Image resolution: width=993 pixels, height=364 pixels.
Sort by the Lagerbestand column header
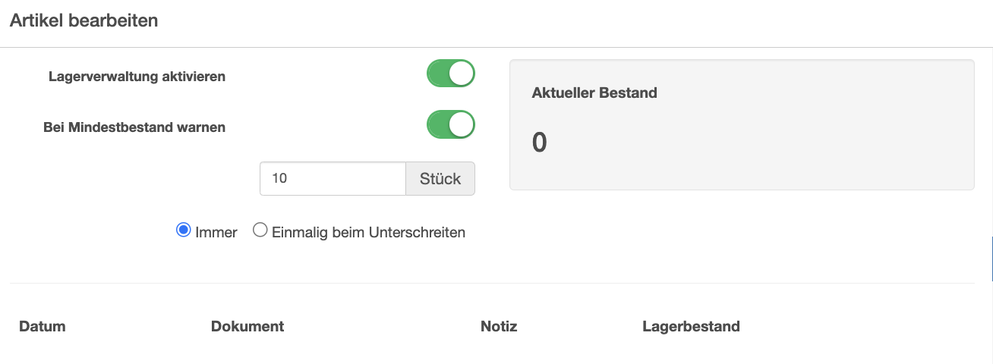point(691,326)
